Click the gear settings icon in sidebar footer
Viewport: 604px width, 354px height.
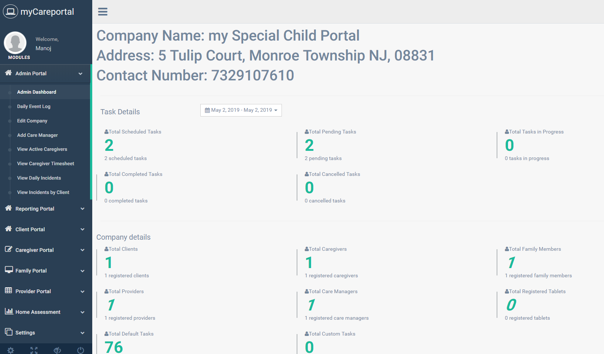click(11, 350)
